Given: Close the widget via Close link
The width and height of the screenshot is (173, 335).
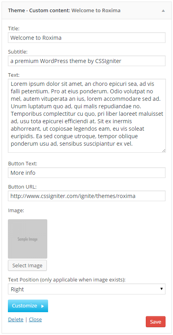Looking at the screenshot, I should click(x=35, y=319).
